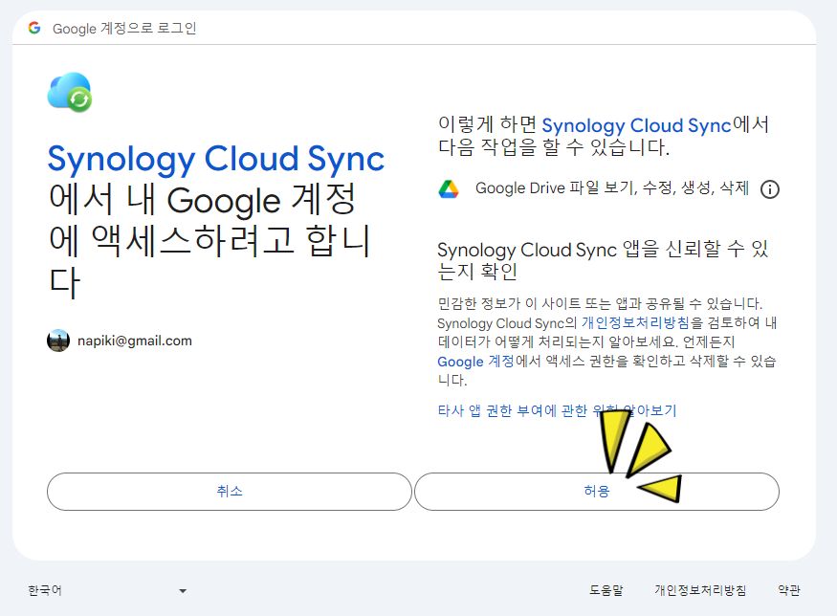Viewport: 837px width, 616px height.
Task: Click the 신뢰할 수 있는지 확인 heading text
Action: [603, 260]
